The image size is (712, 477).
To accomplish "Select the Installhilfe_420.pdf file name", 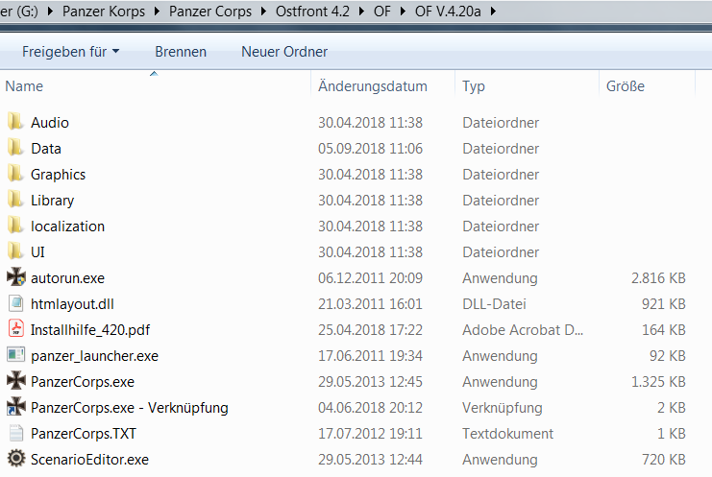I will tap(90, 329).
